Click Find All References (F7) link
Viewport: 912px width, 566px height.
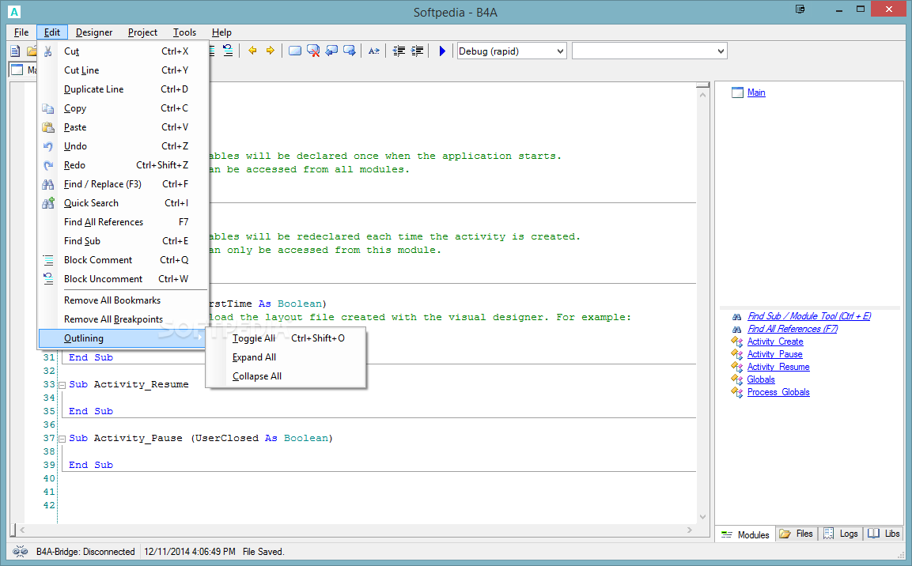click(x=793, y=329)
